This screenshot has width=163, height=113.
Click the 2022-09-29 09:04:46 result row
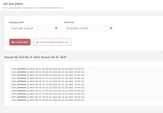[48, 75]
